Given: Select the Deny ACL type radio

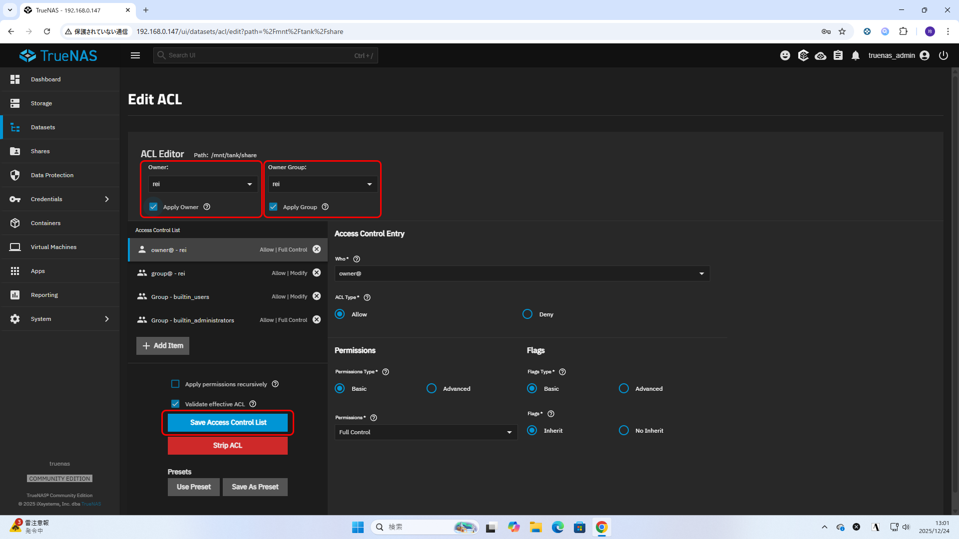Looking at the screenshot, I should [x=527, y=314].
